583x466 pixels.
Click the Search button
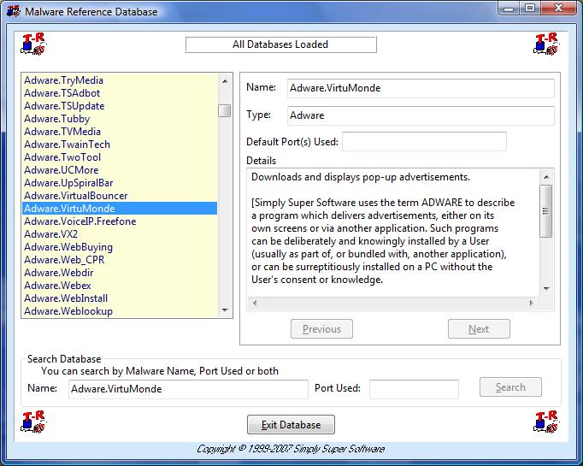point(510,387)
